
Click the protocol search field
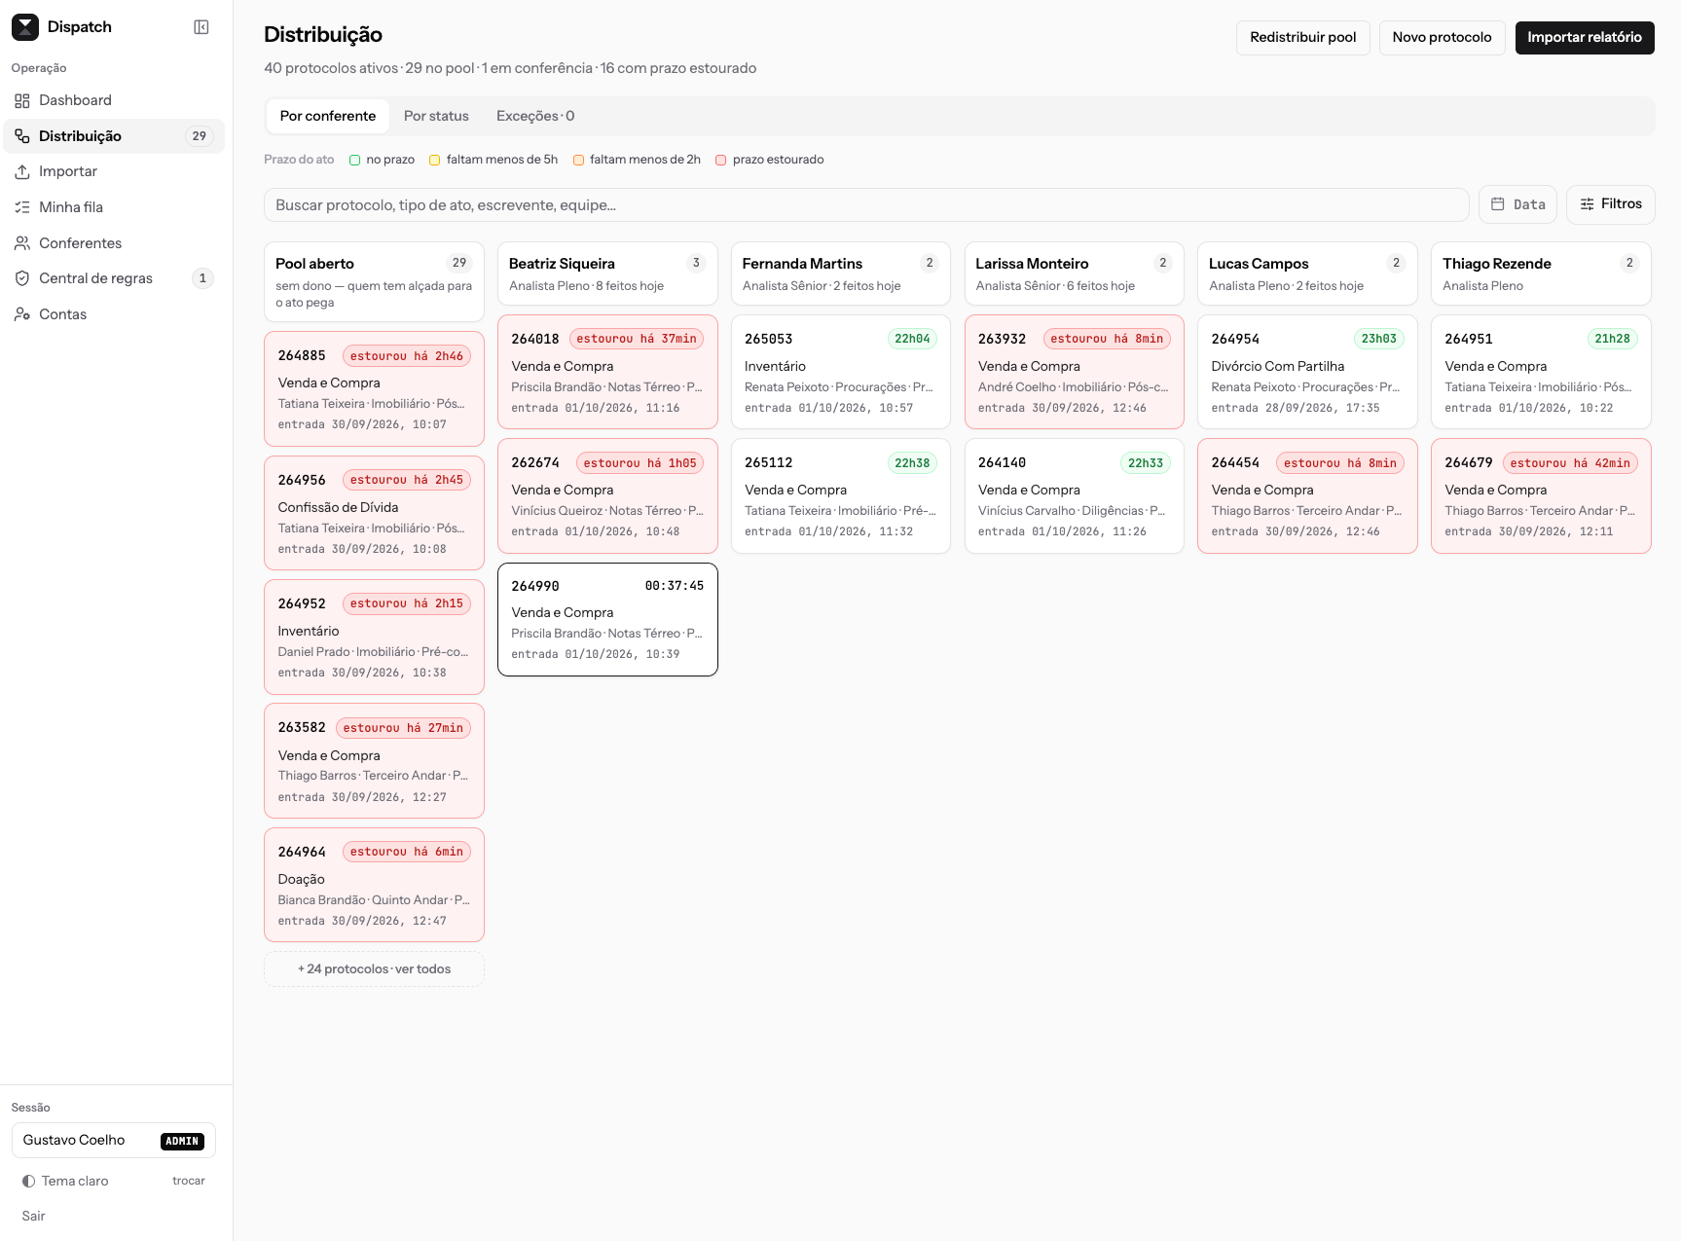click(x=866, y=205)
